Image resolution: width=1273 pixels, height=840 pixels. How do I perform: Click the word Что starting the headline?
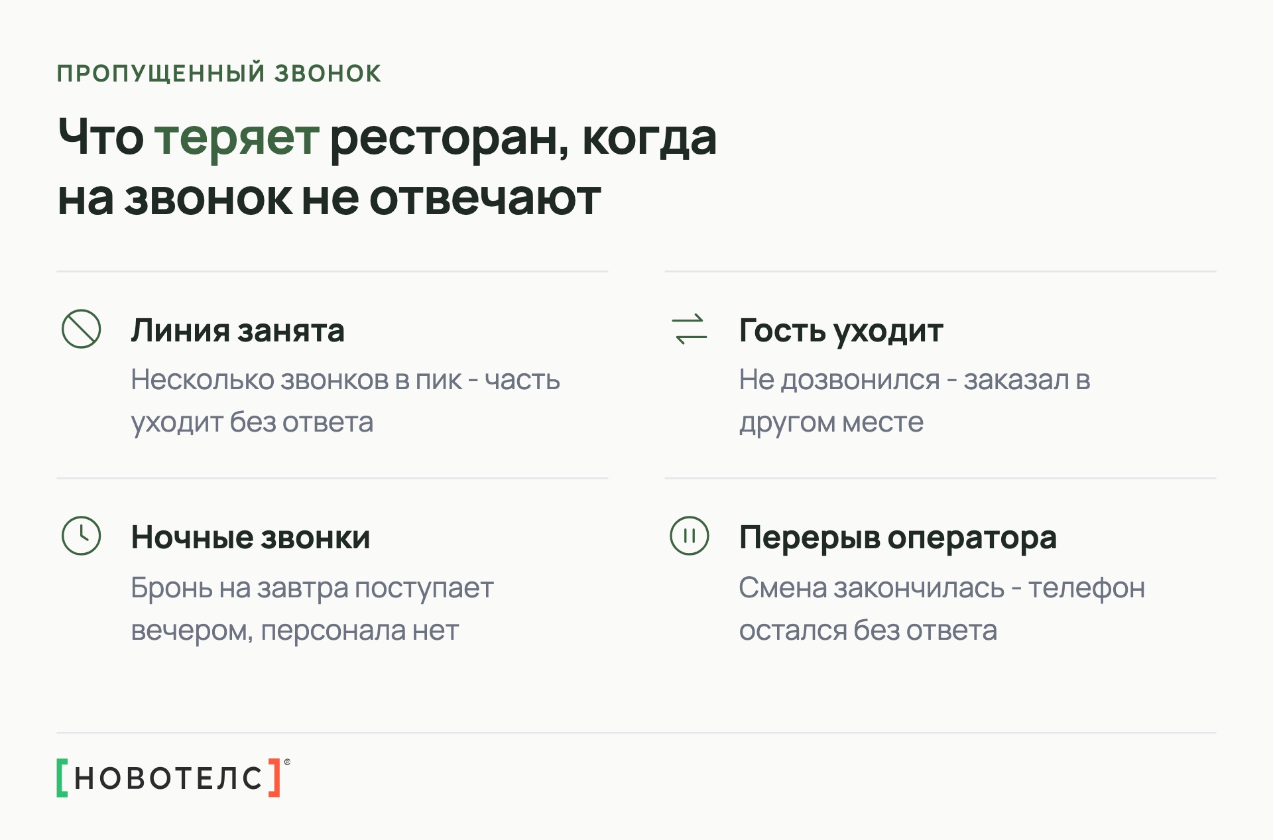pyautogui.click(x=101, y=137)
